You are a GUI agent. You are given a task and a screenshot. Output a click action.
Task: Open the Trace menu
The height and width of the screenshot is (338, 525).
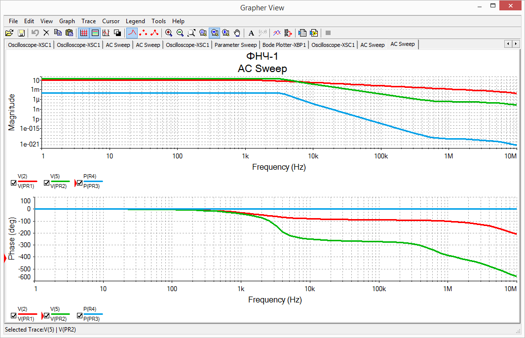pos(89,21)
